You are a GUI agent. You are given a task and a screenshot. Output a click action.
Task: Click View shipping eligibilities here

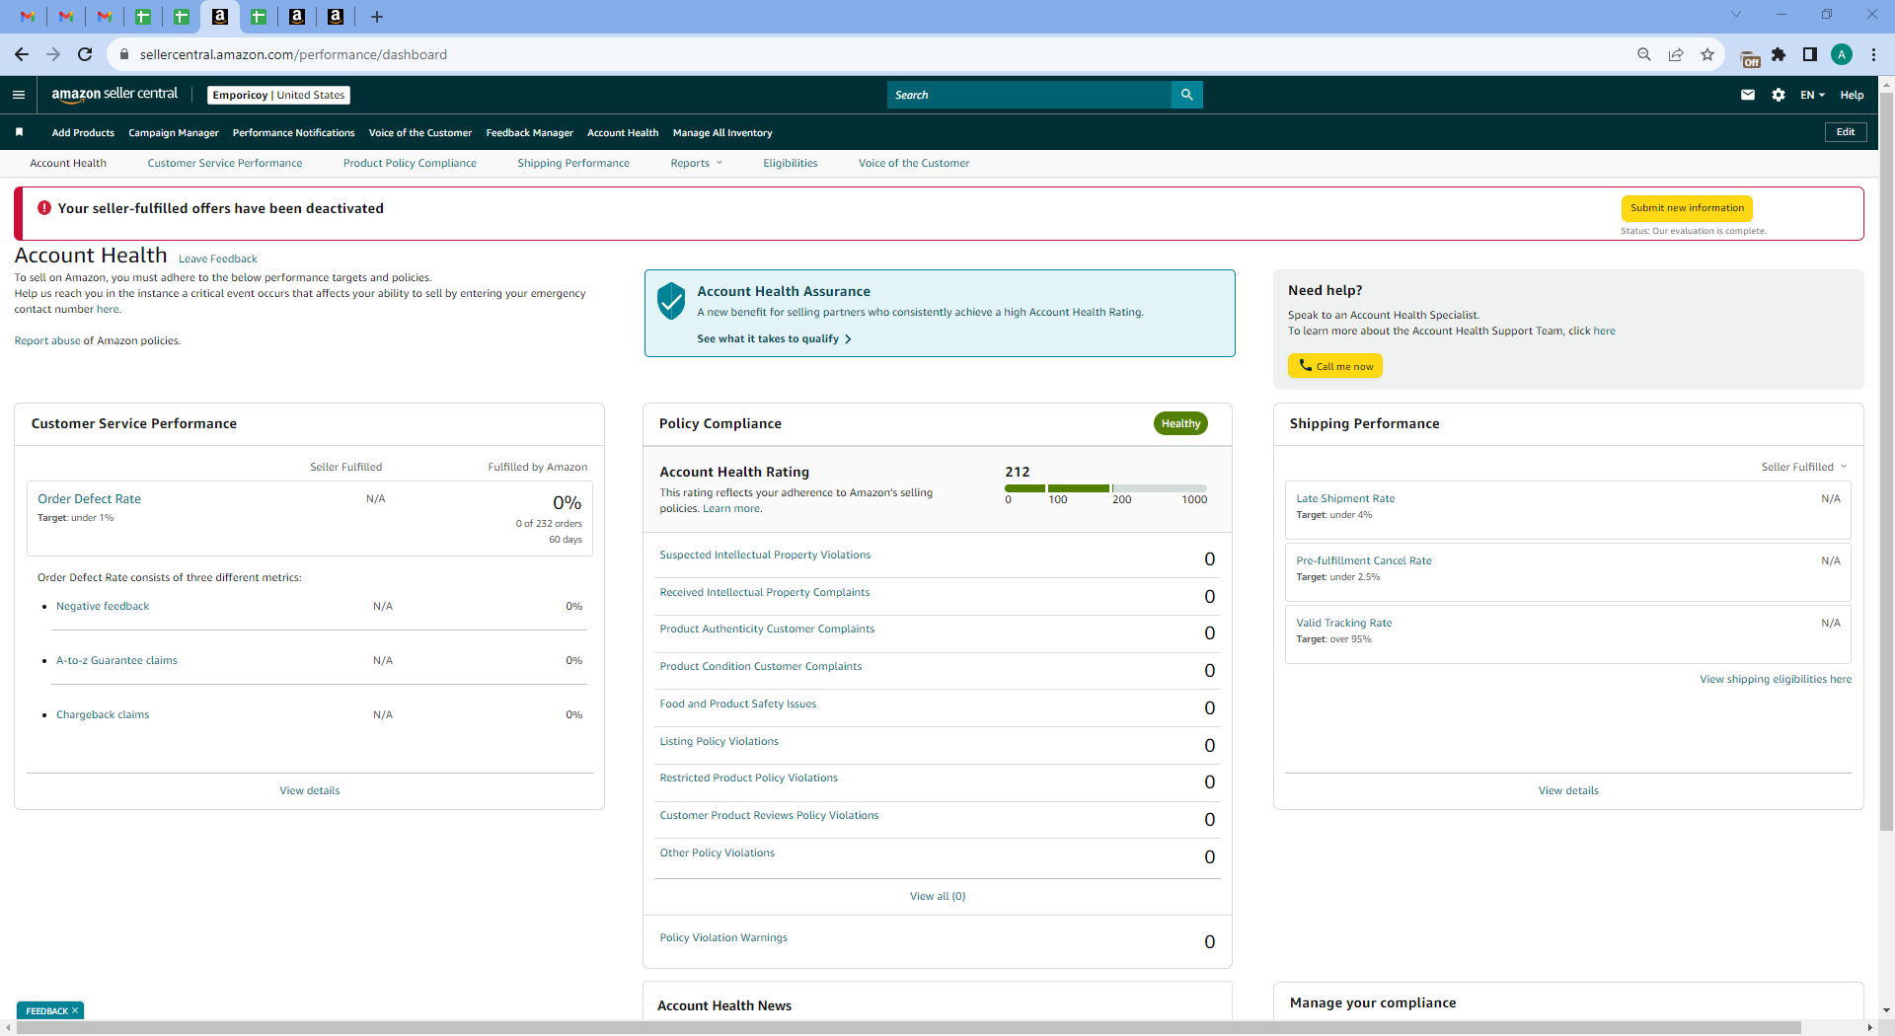point(1775,679)
